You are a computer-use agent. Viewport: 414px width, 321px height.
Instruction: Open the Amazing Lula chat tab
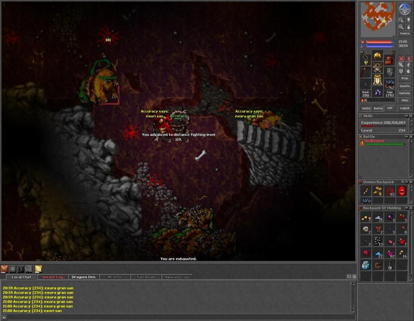[x=177, y=277]
